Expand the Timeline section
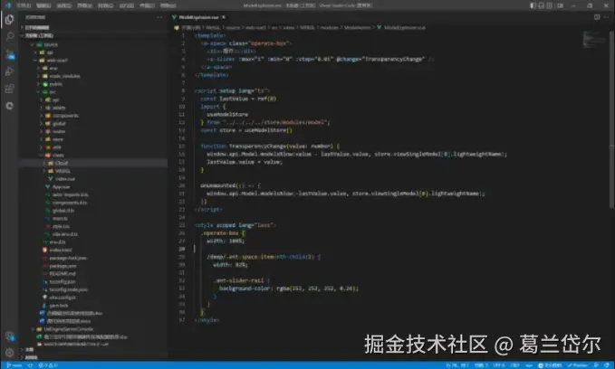The height and width of the screenshot is (369, 615). pos(93,357)
